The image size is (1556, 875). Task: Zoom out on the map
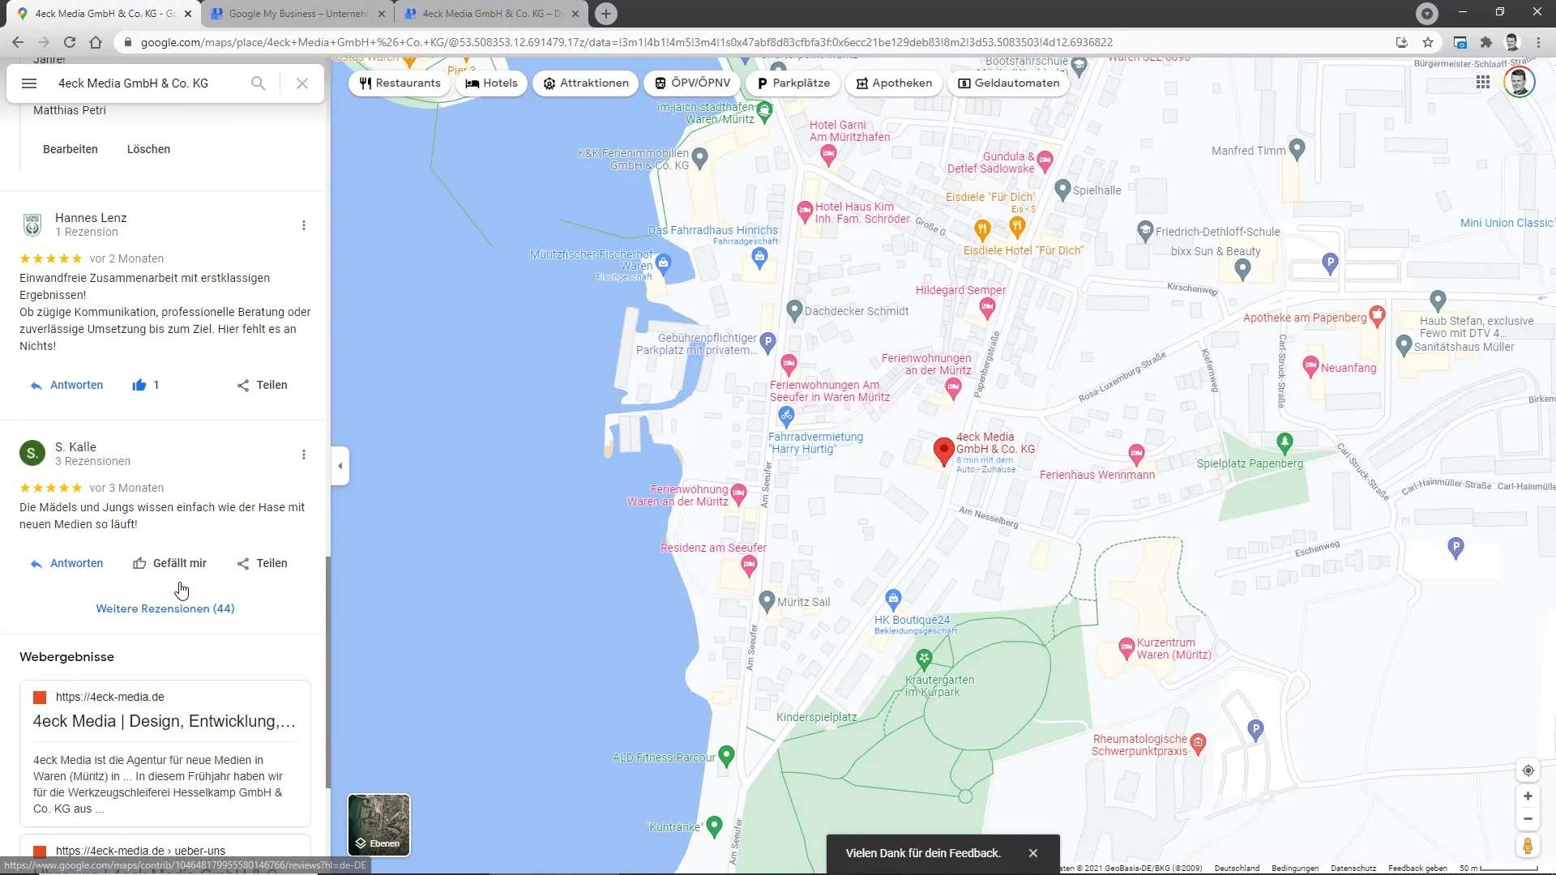click(1528, 818)
